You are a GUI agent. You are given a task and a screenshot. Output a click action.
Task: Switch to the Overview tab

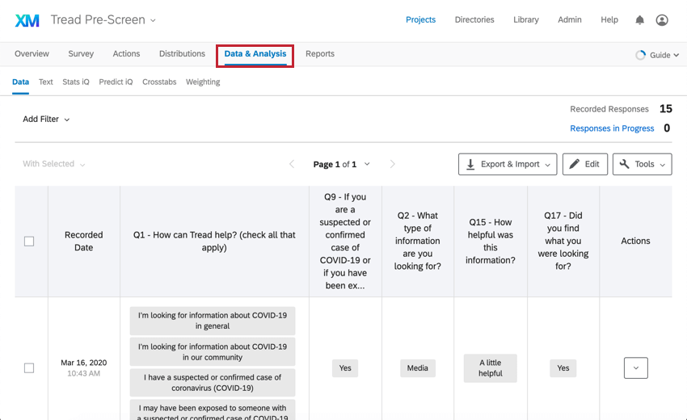(x=32, y=54)
